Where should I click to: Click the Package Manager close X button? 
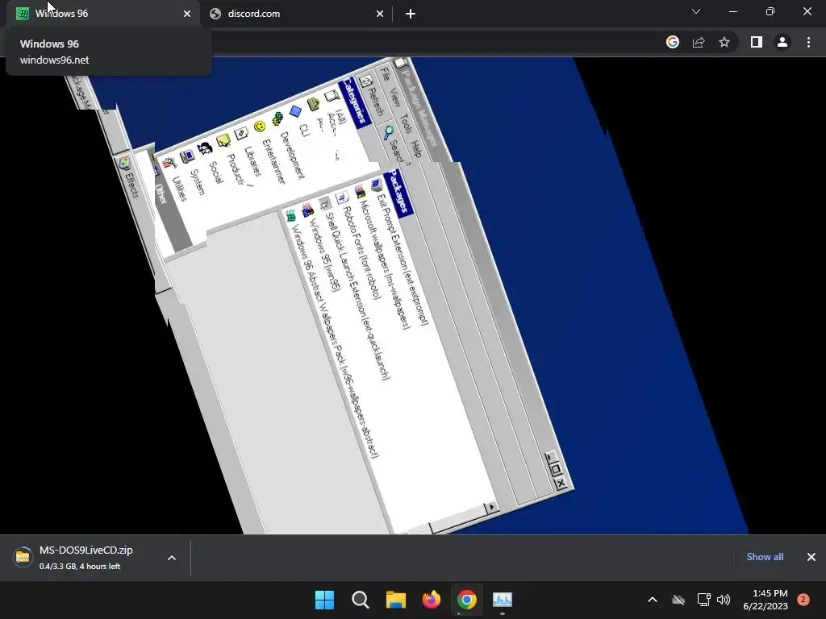click(561, 482)
